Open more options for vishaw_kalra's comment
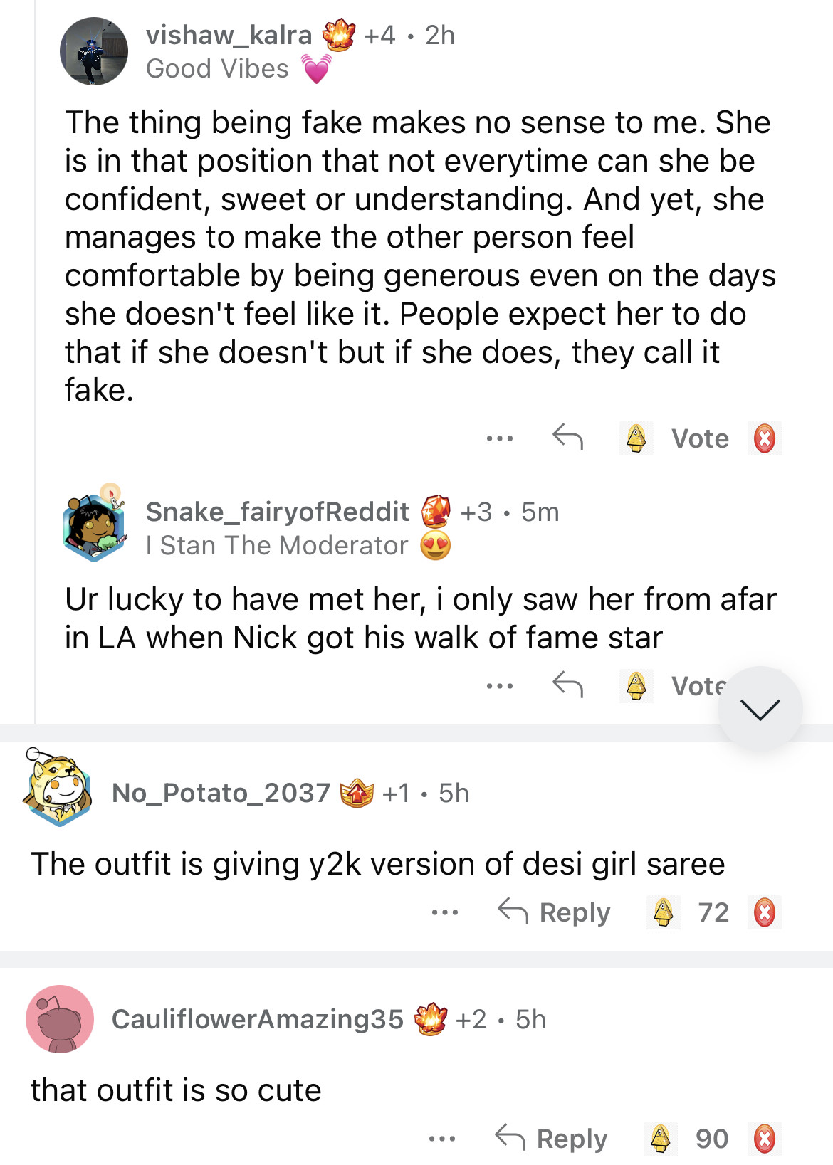Image resolution: width=833 pixels, height=1165 pixels. (500, 438)
